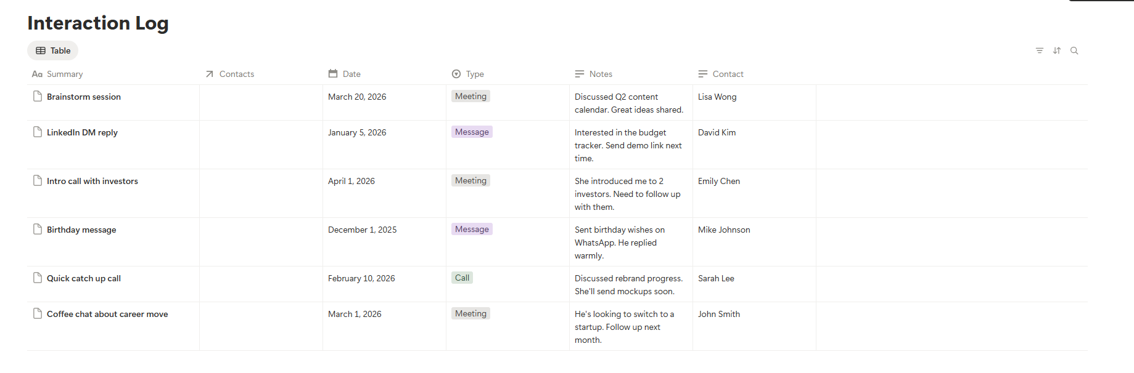Click the Date column header
Viewport: 1134px width, 373px height.
tap(344, 74)
